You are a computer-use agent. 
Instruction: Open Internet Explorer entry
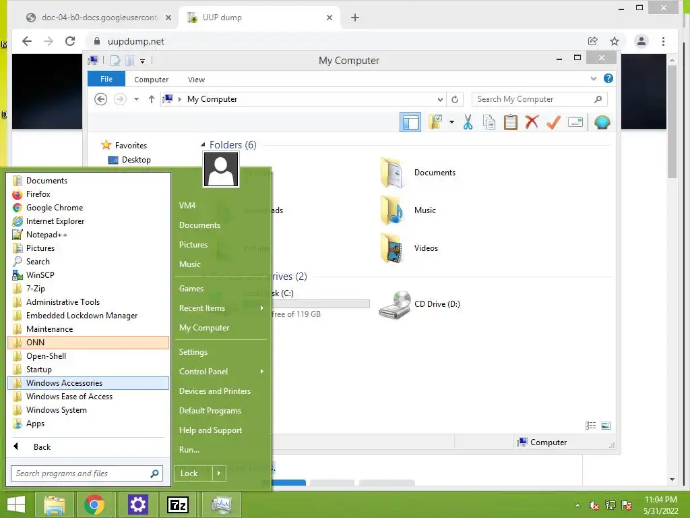(88, 221)
